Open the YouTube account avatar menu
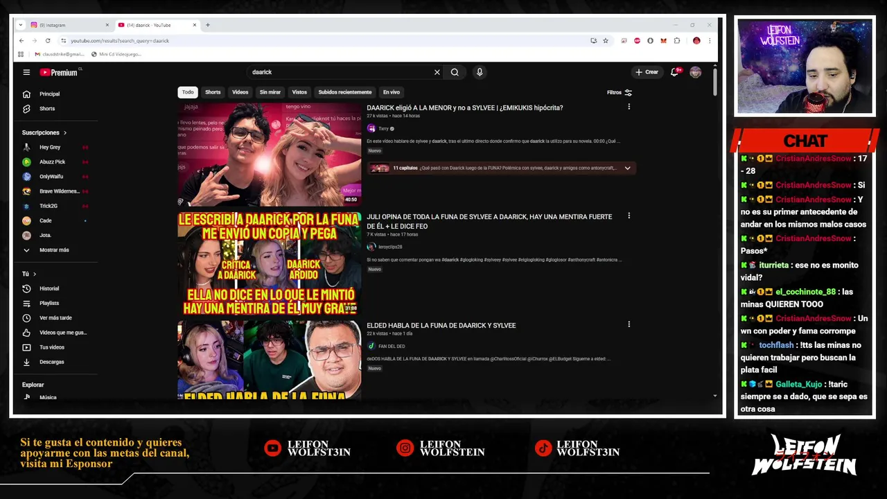The height and width of the screenshot is (499, 887). click(x=696, y=72)
